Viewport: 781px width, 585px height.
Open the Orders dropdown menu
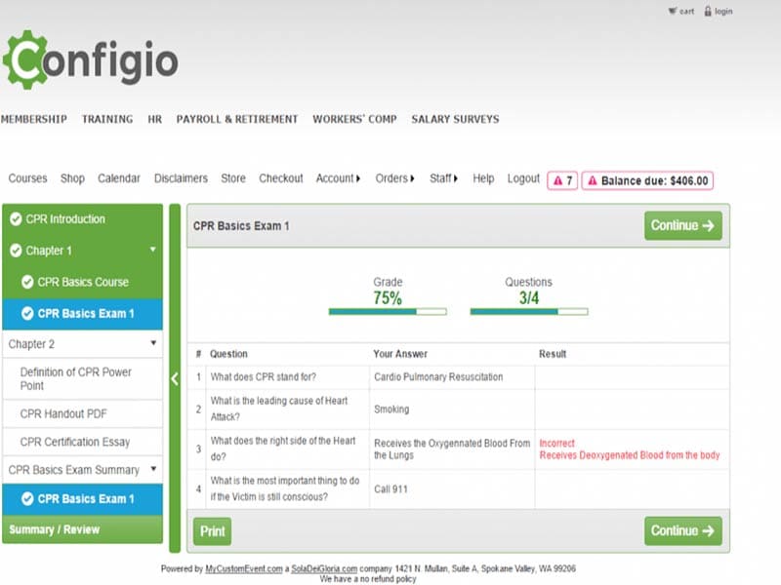click(x=389, y=179)
